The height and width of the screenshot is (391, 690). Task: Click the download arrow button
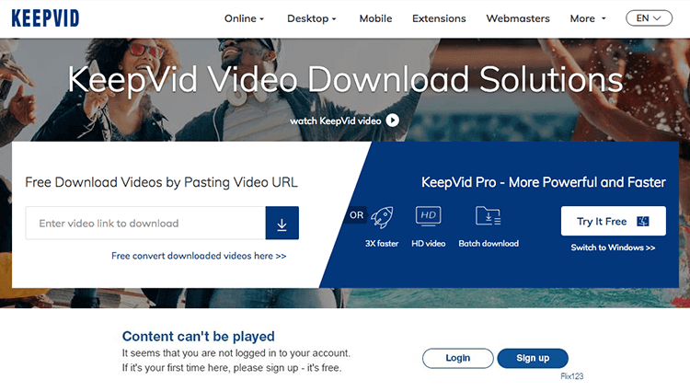click(x=282, y=223)
